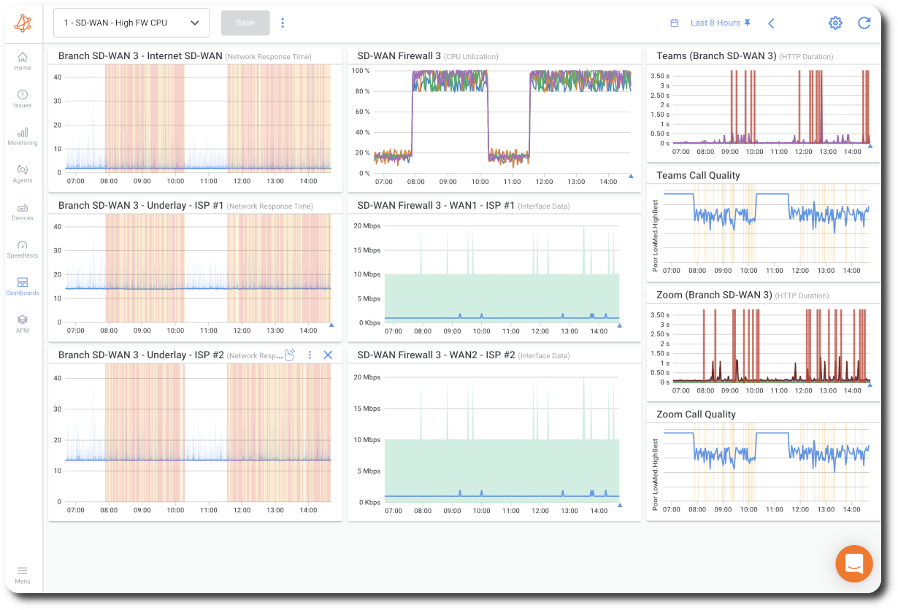Select the interact pointer icon on Underlay ISP #2
Image resolution: width=898 pixels, height=610 pixels.
coord(289,354)
